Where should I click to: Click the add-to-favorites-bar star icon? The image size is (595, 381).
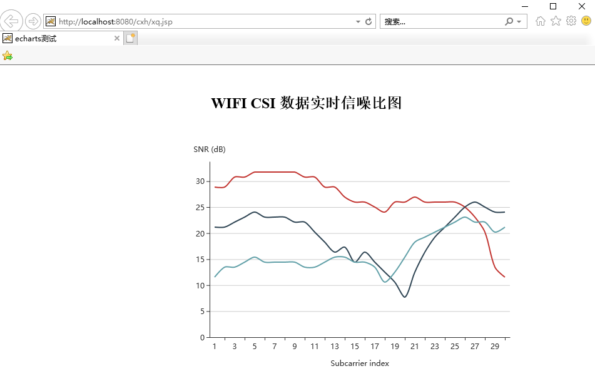[8, 55]
